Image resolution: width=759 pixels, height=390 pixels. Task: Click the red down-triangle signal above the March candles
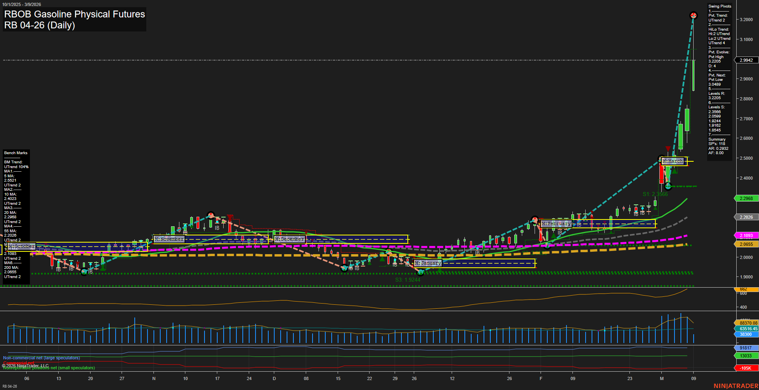coord(668,148)
